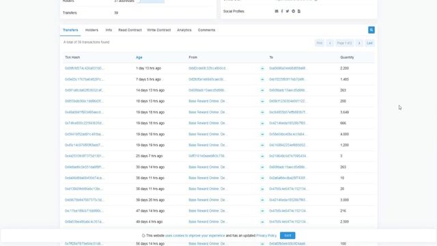The width and height of the screenshot is (437, 246).
Task: Jump to the Last page of transfers
Action: [x=369, y=43]
